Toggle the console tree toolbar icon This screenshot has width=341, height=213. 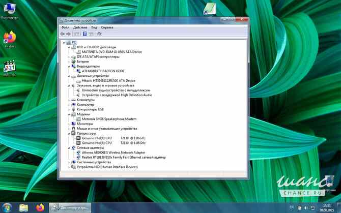tap(76, 34)
